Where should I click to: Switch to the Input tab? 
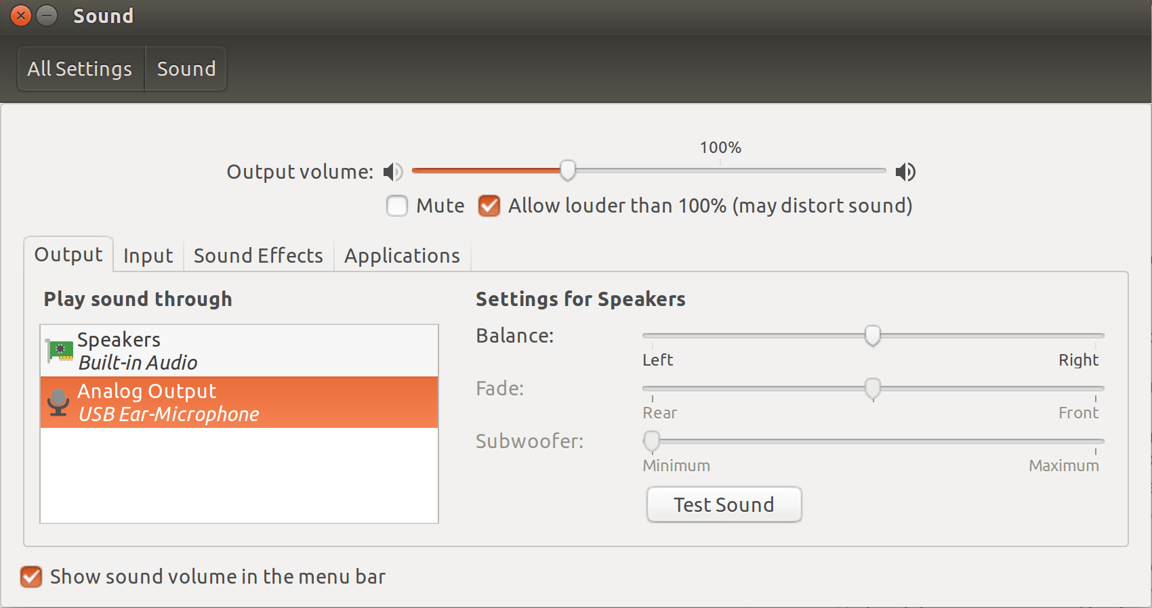148,256
